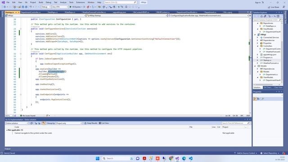Expand the Properties node in HRApi

tap(258, 43)
